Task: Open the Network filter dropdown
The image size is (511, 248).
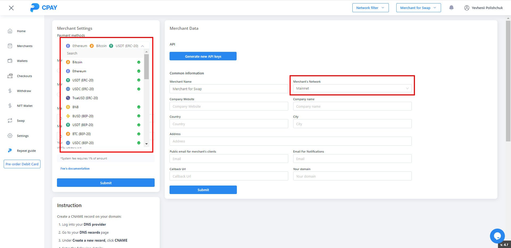Action: 370,8
